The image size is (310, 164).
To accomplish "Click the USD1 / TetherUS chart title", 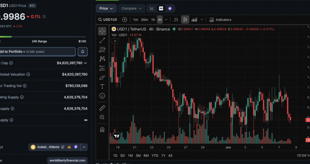I will pos(143,29).
